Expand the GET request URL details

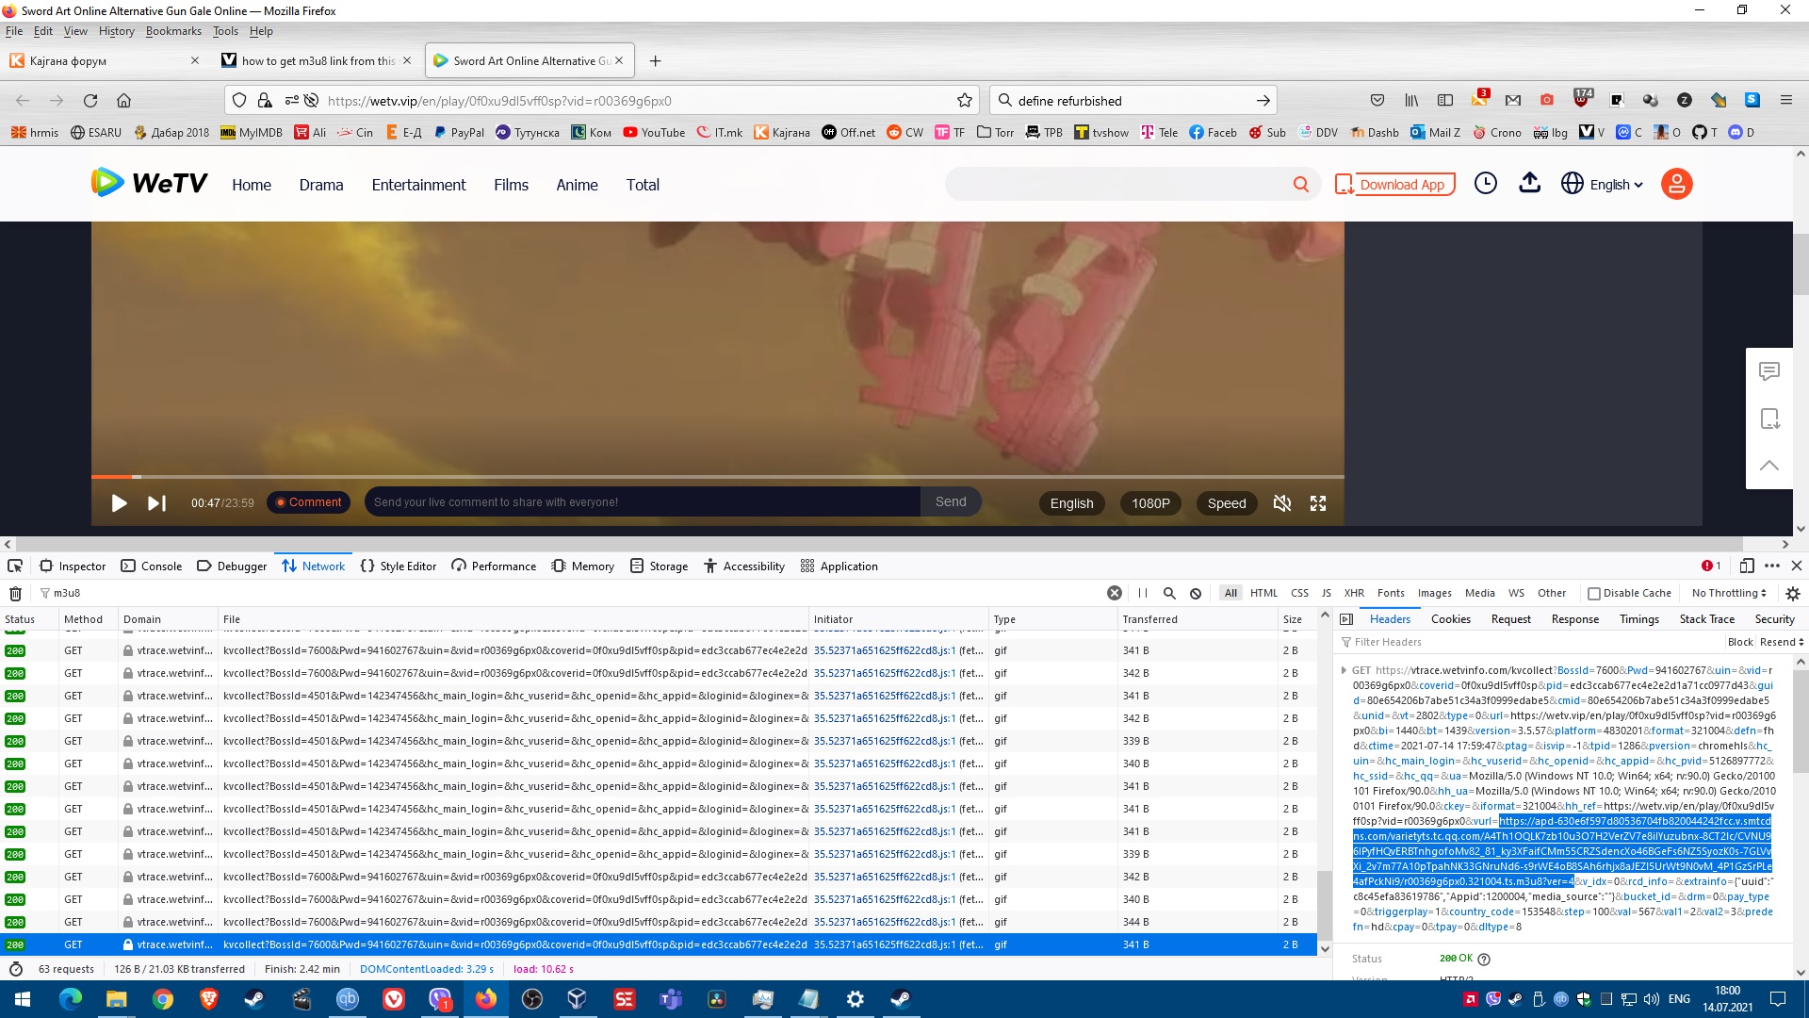pos(1344,670)
